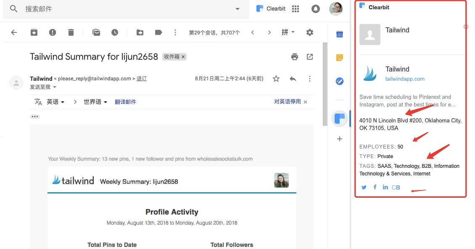Open Tailwind's Facebook page

375,187
